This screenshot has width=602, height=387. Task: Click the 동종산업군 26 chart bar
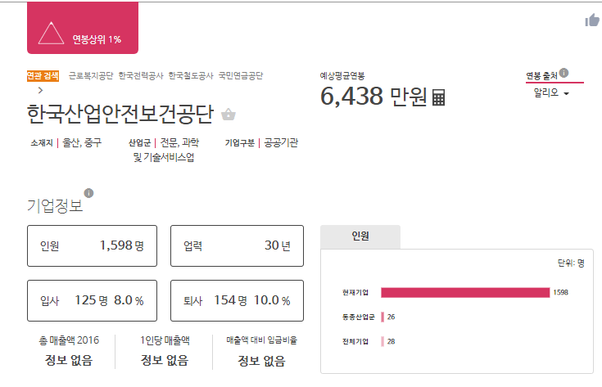pyautogui.click(x=382, y=317)
